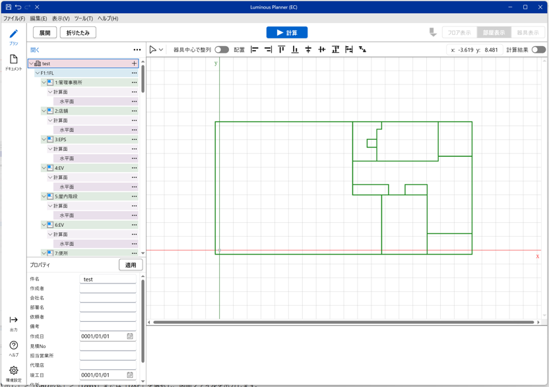
Task: Click the align top edges icon
Action: point(281,49)
